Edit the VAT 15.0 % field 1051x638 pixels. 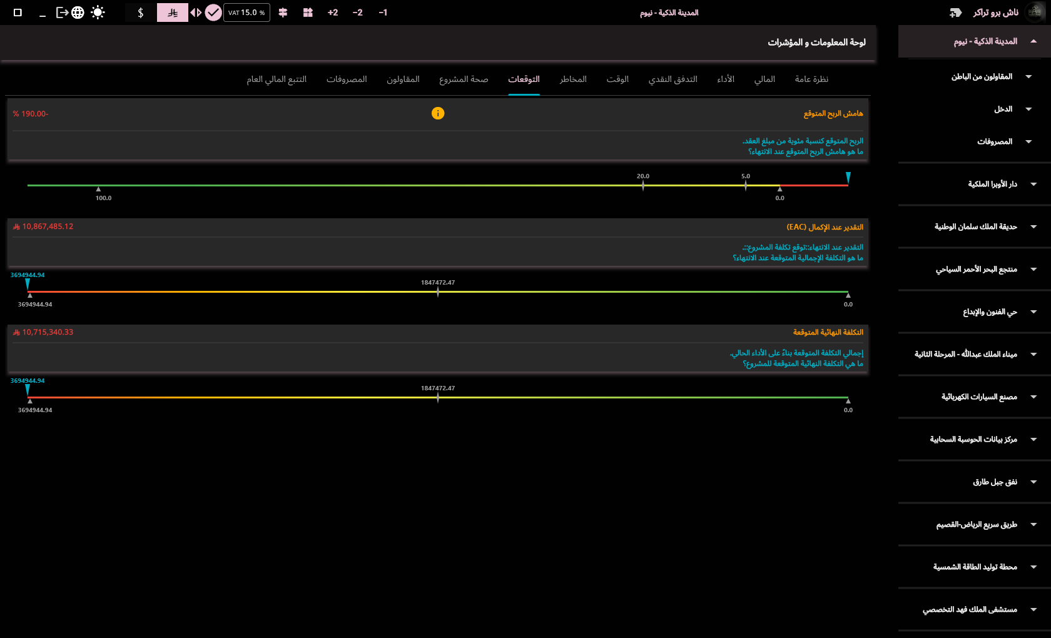(x=246, y=13)
